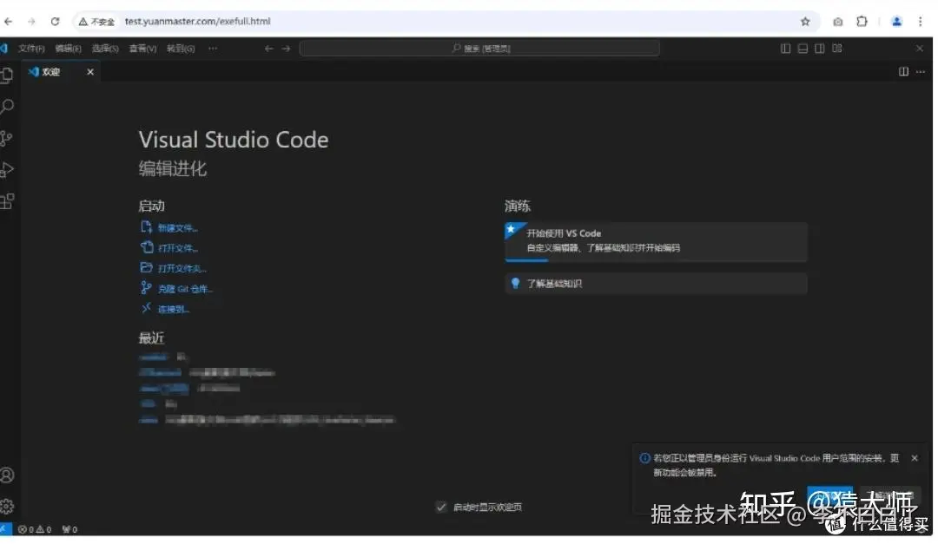Image resolution: width=938 pixels, height=544 pixels.
Task: Open the 文件 menu
Action: coord(31,49)
